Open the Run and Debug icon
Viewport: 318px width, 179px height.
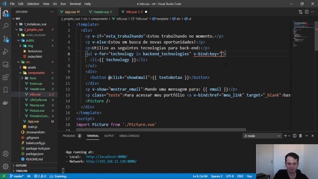pyautogui.click(x=5, y=52)
